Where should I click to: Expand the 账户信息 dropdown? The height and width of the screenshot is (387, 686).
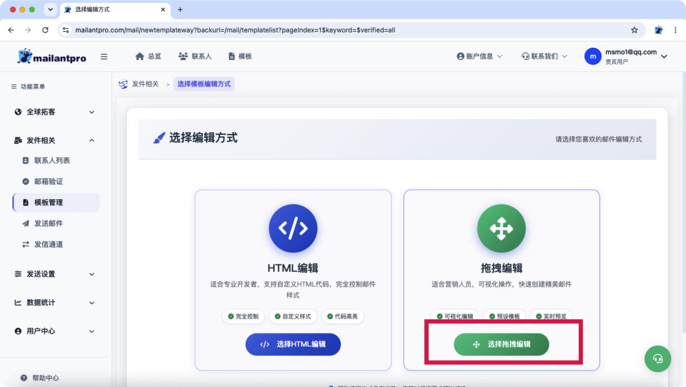(480, 56)
